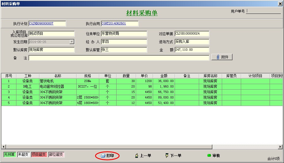
Task: Expand the 发生日期 date dropdown
Action: (72, 42)
